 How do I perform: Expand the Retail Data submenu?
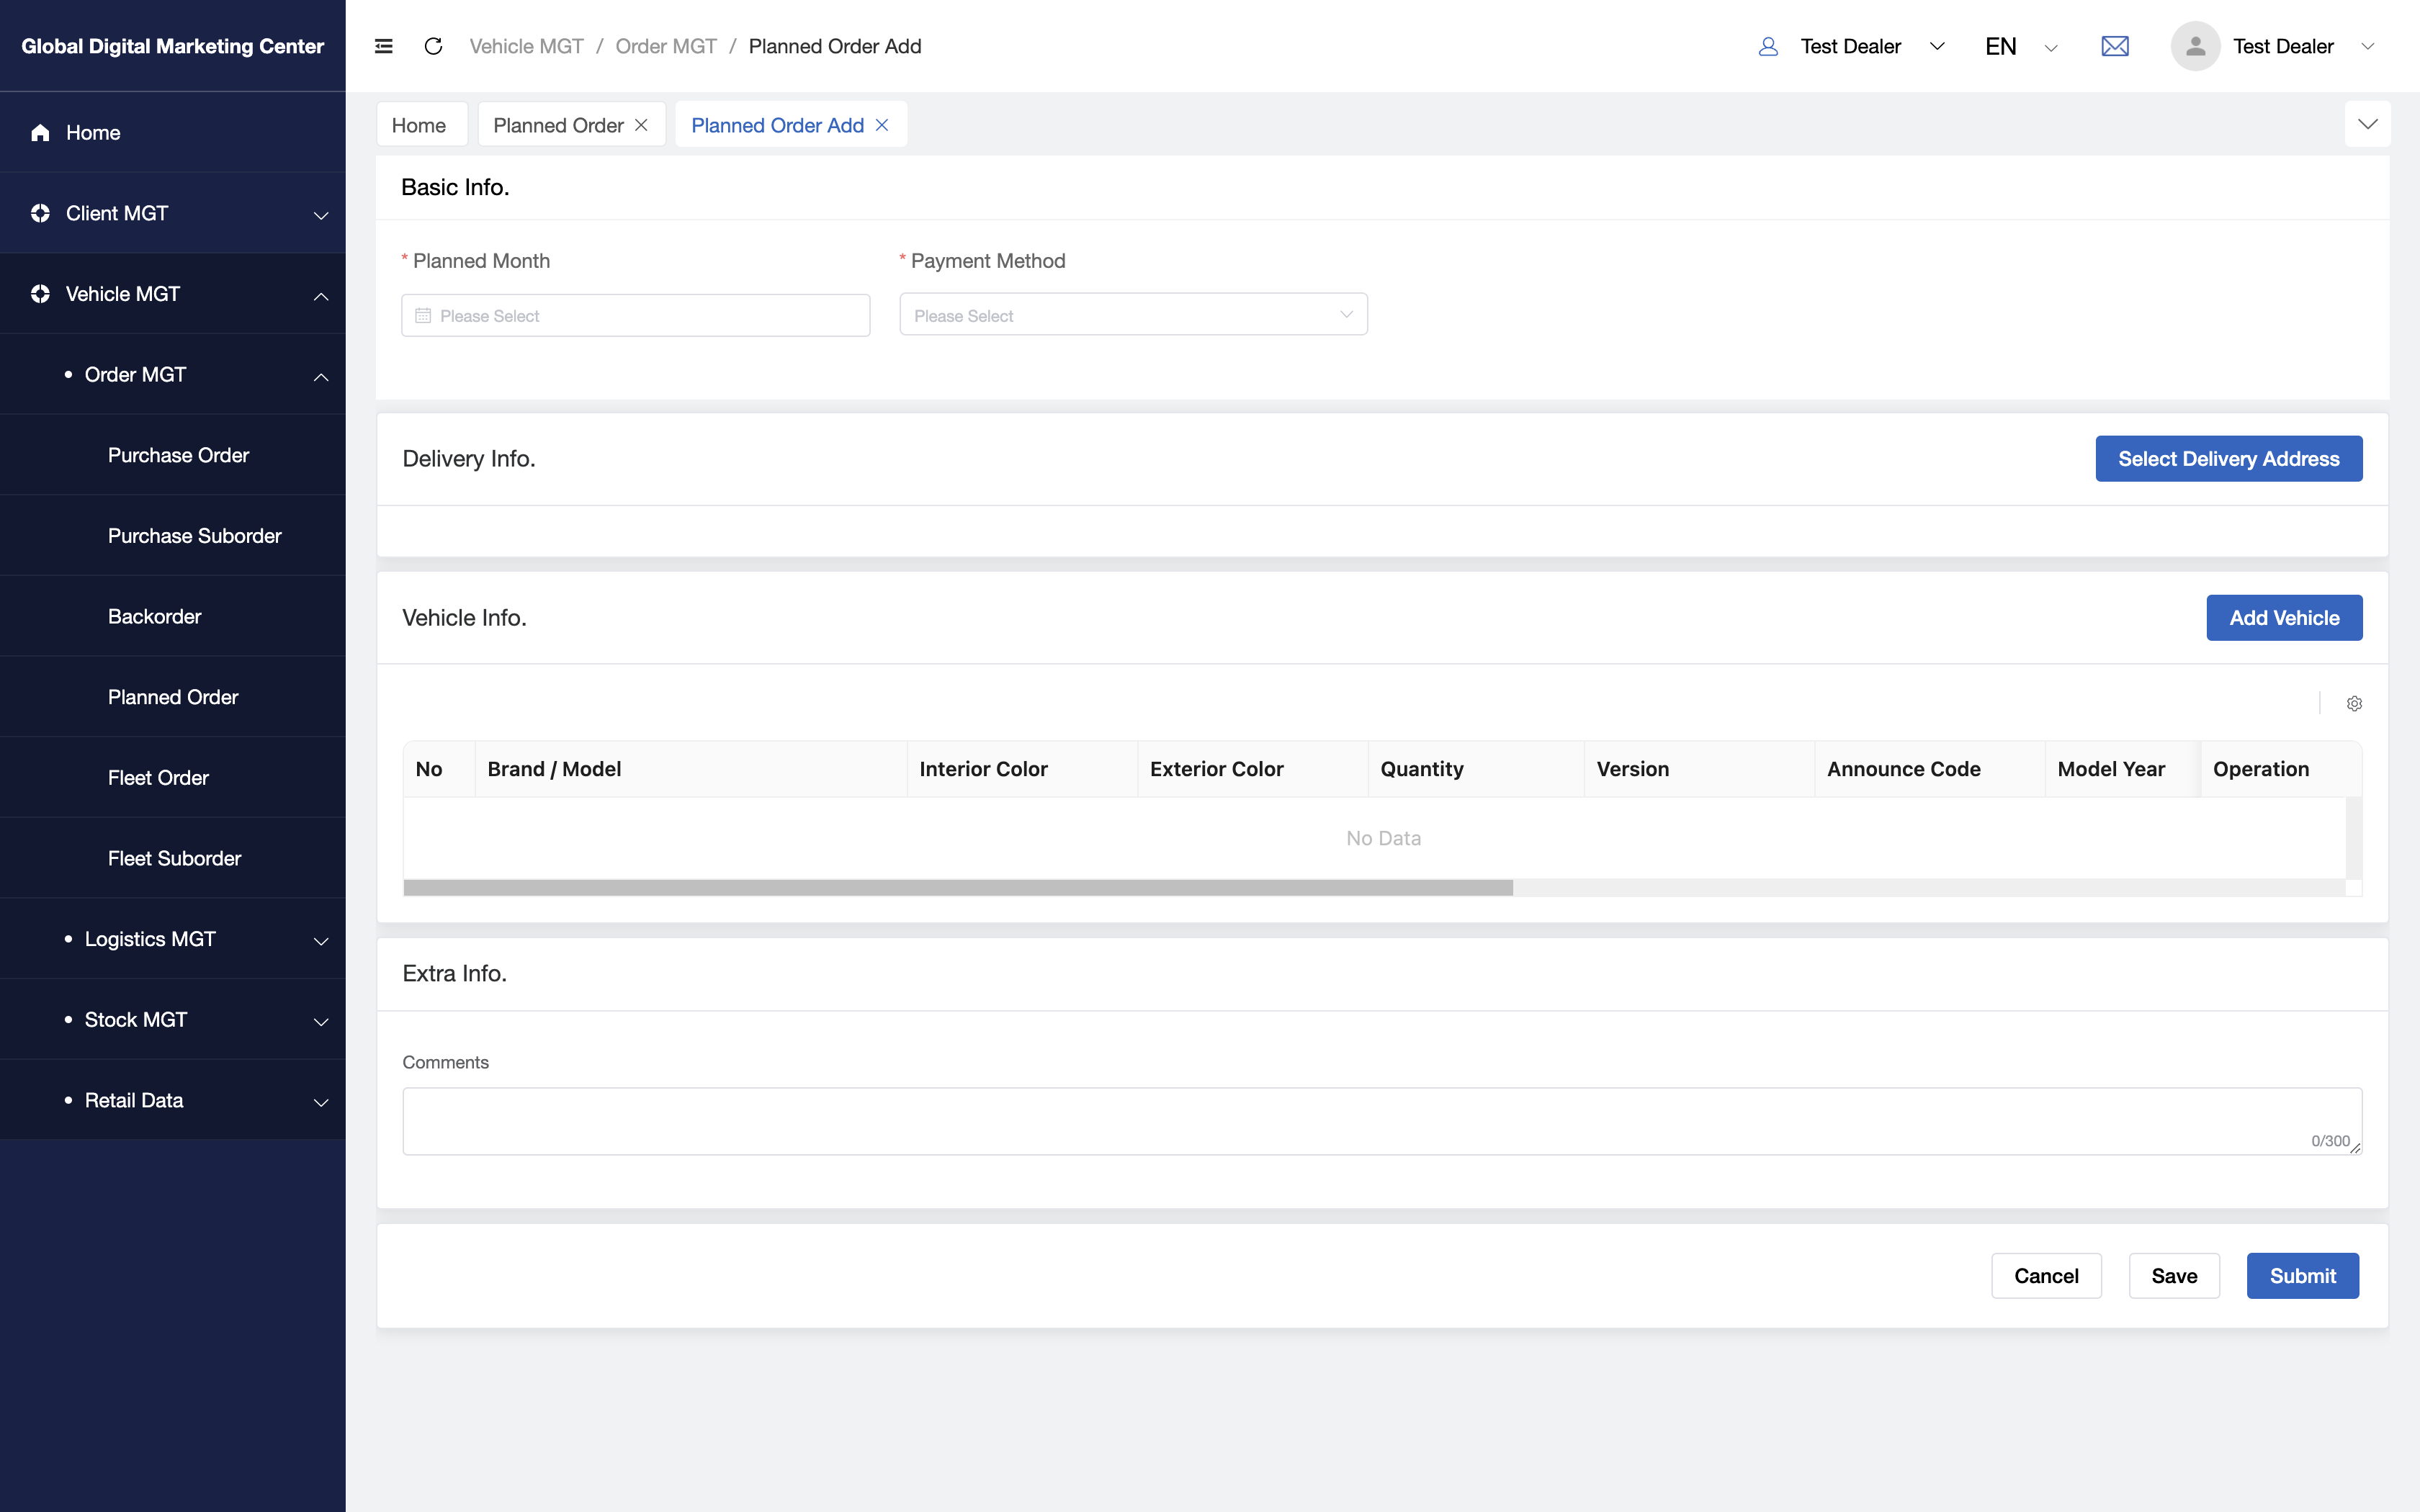click(321, 1102)
